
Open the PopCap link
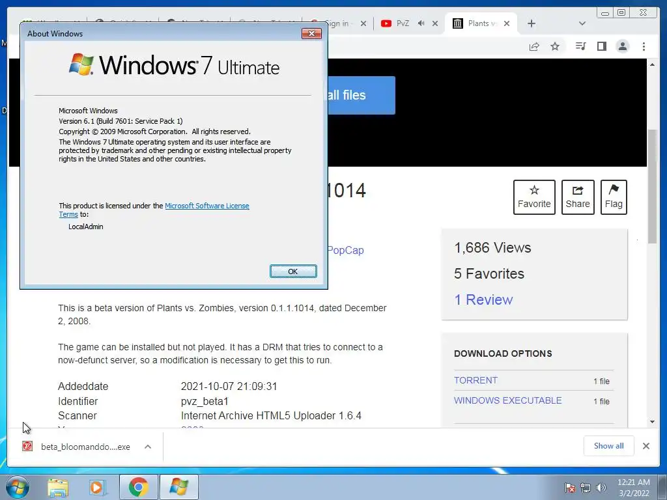tap(345, 250)
